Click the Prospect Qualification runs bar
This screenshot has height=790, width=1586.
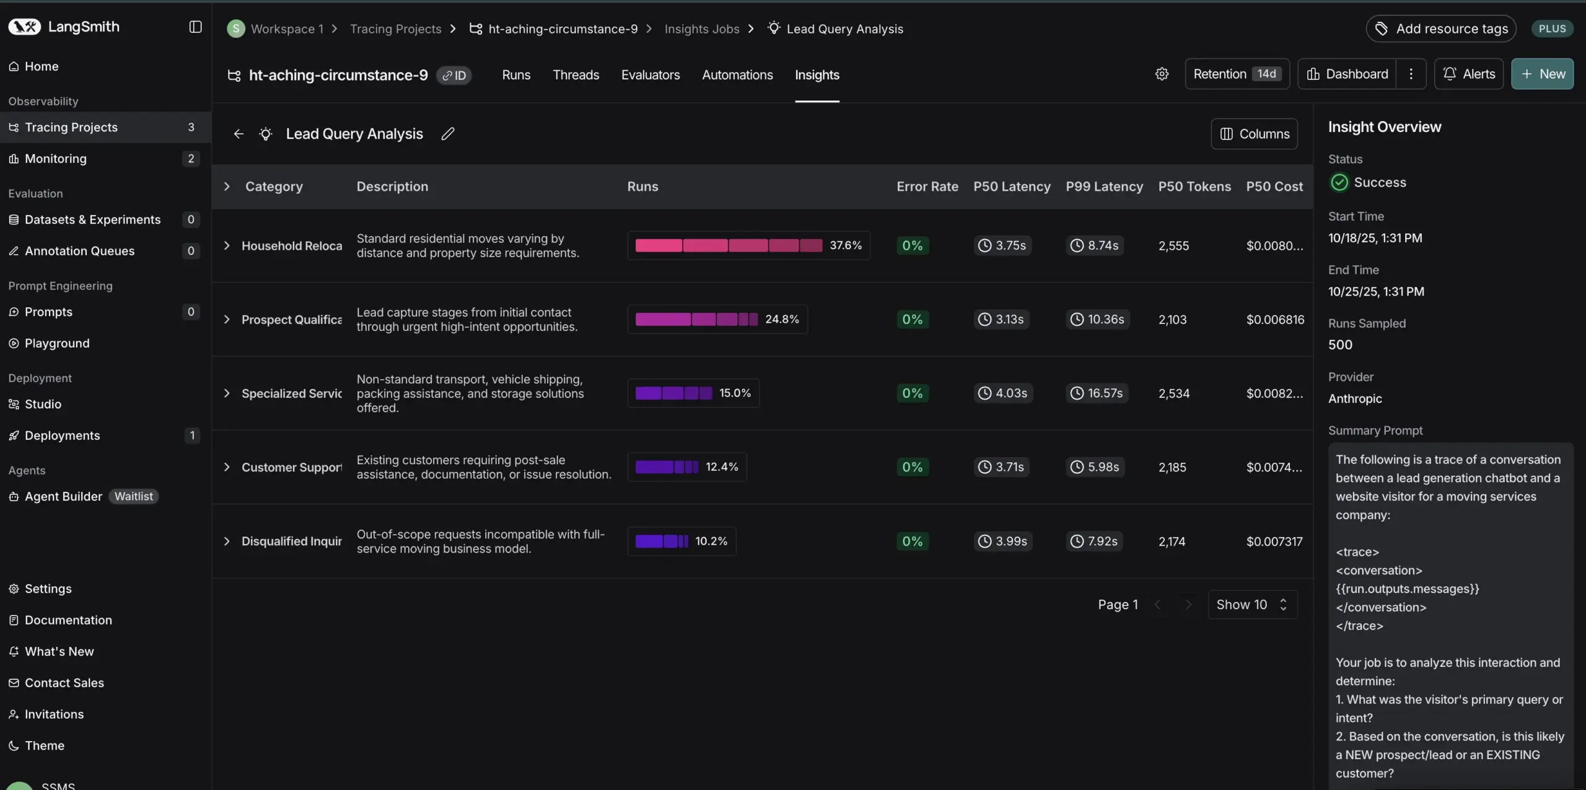click(696, 319)
